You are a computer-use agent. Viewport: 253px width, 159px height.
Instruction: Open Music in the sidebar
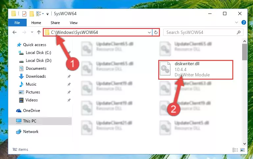31,84
